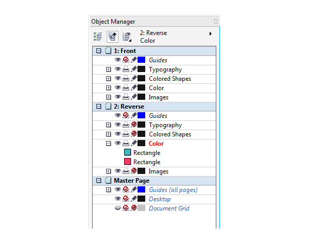The image size is (309, 246).
Task: Hide Front Colored Shapes layer eye icon
Action: click(x=118, y=78)
